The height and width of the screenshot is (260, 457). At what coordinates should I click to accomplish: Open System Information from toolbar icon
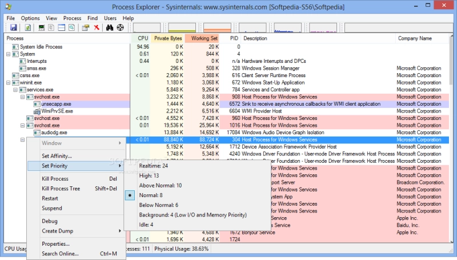point(41,27)
